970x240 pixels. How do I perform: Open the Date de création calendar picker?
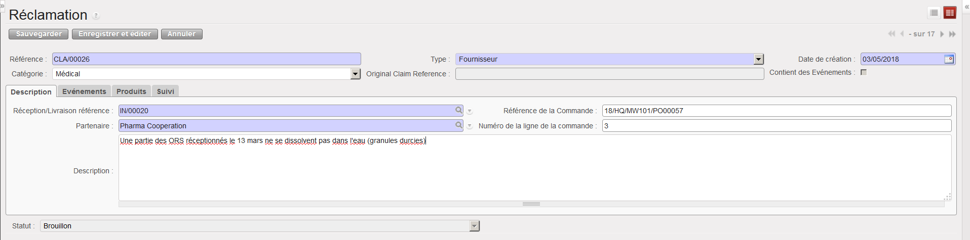(949, 59)
